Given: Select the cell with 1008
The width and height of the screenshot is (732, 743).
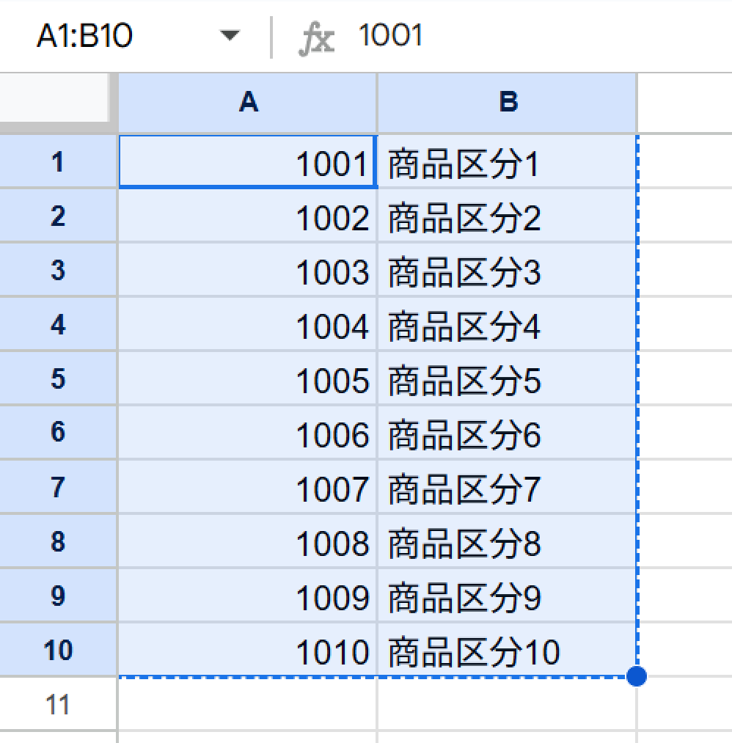Looking at the screenshot, I should 248,543.
